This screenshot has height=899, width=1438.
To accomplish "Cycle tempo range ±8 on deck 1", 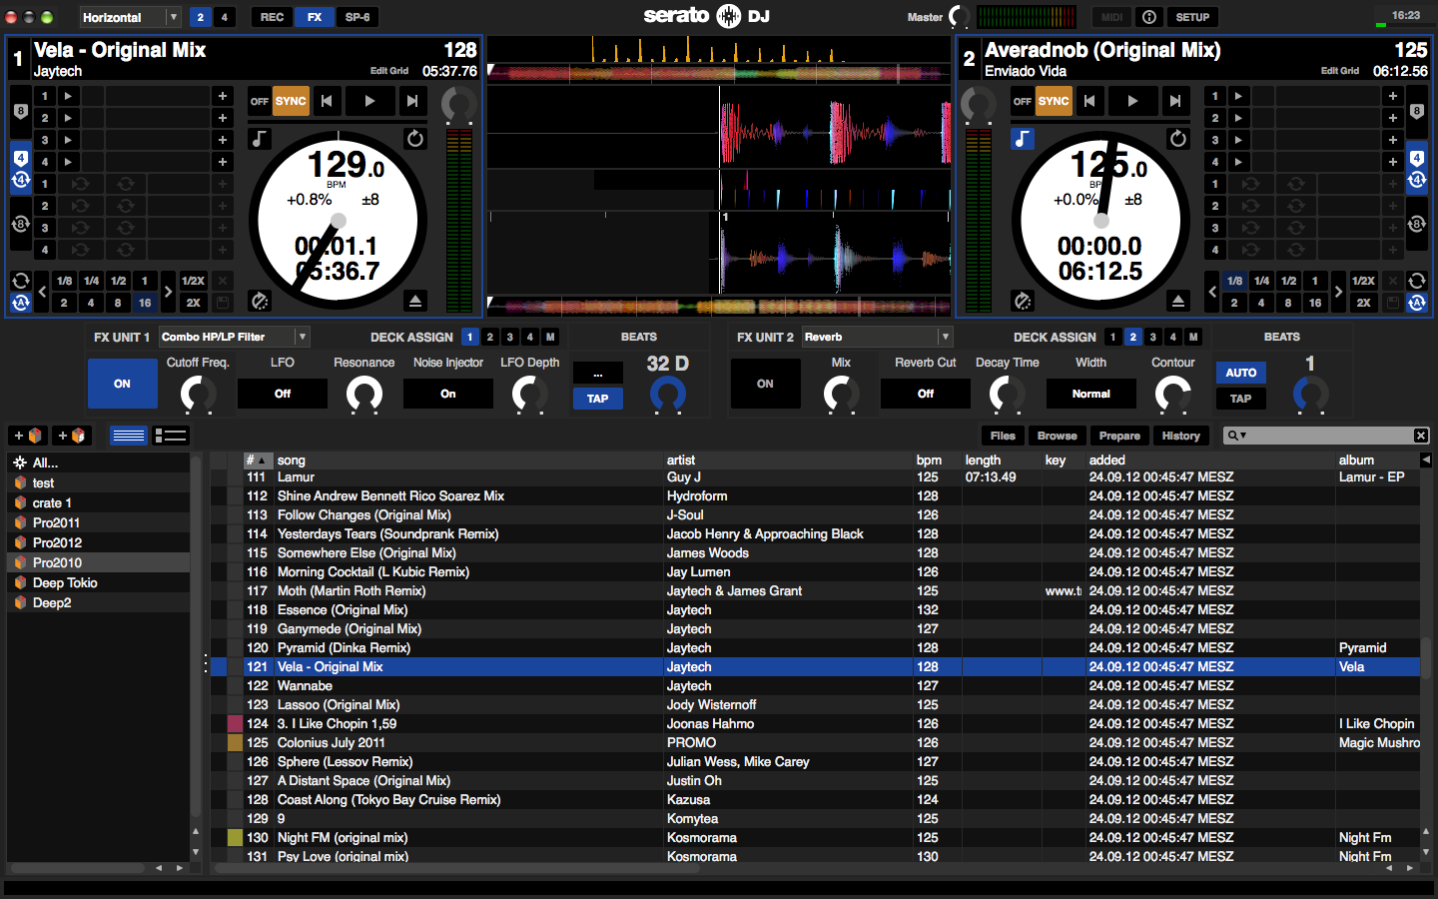I will [x=370, y=200].
